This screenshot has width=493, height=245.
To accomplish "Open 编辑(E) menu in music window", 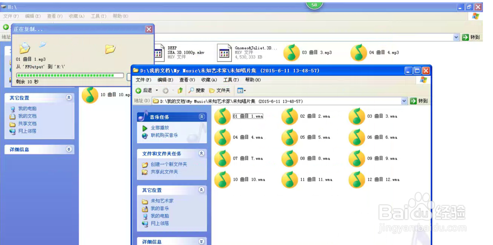I will coord(165,80).
